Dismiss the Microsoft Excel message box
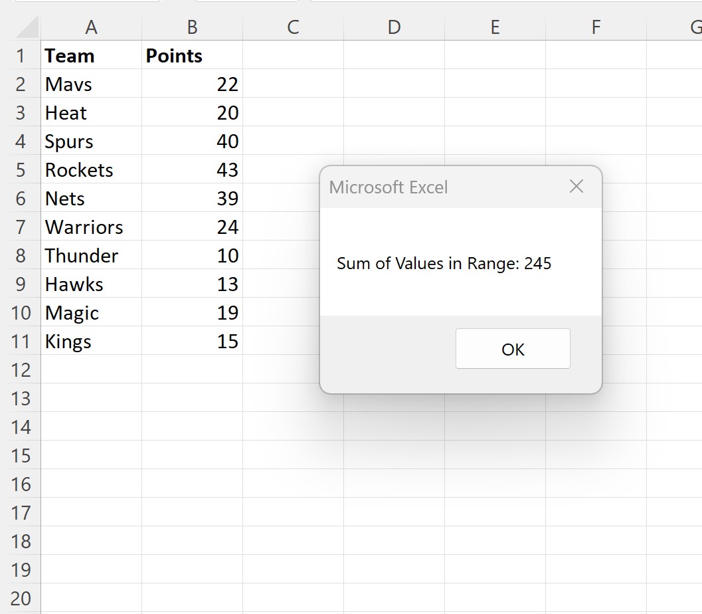The width and height of the screenshot is (702, 614). click(x=512, y=348)
